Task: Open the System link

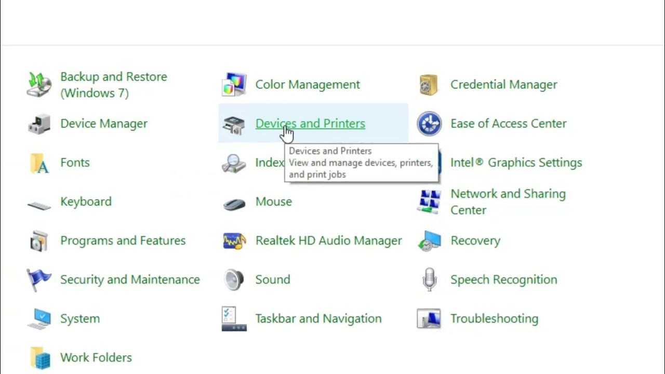Action: tap(80, 318)
